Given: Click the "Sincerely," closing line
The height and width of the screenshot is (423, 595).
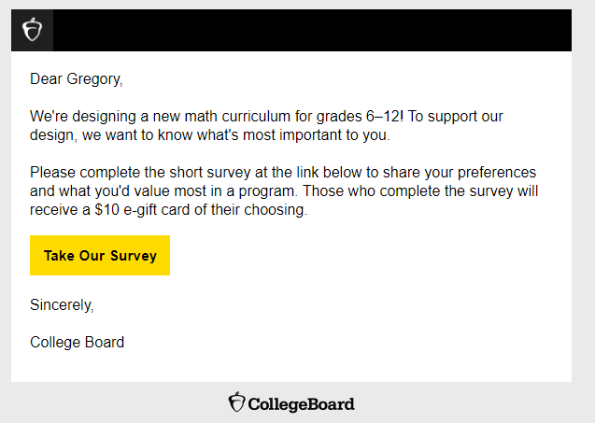Looking at the screenshot, I should point(62,304).
